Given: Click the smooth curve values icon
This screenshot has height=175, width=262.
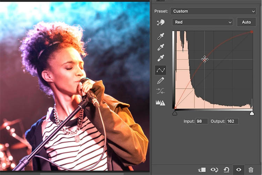Looking at the screenshot, I should pos(161,91).
